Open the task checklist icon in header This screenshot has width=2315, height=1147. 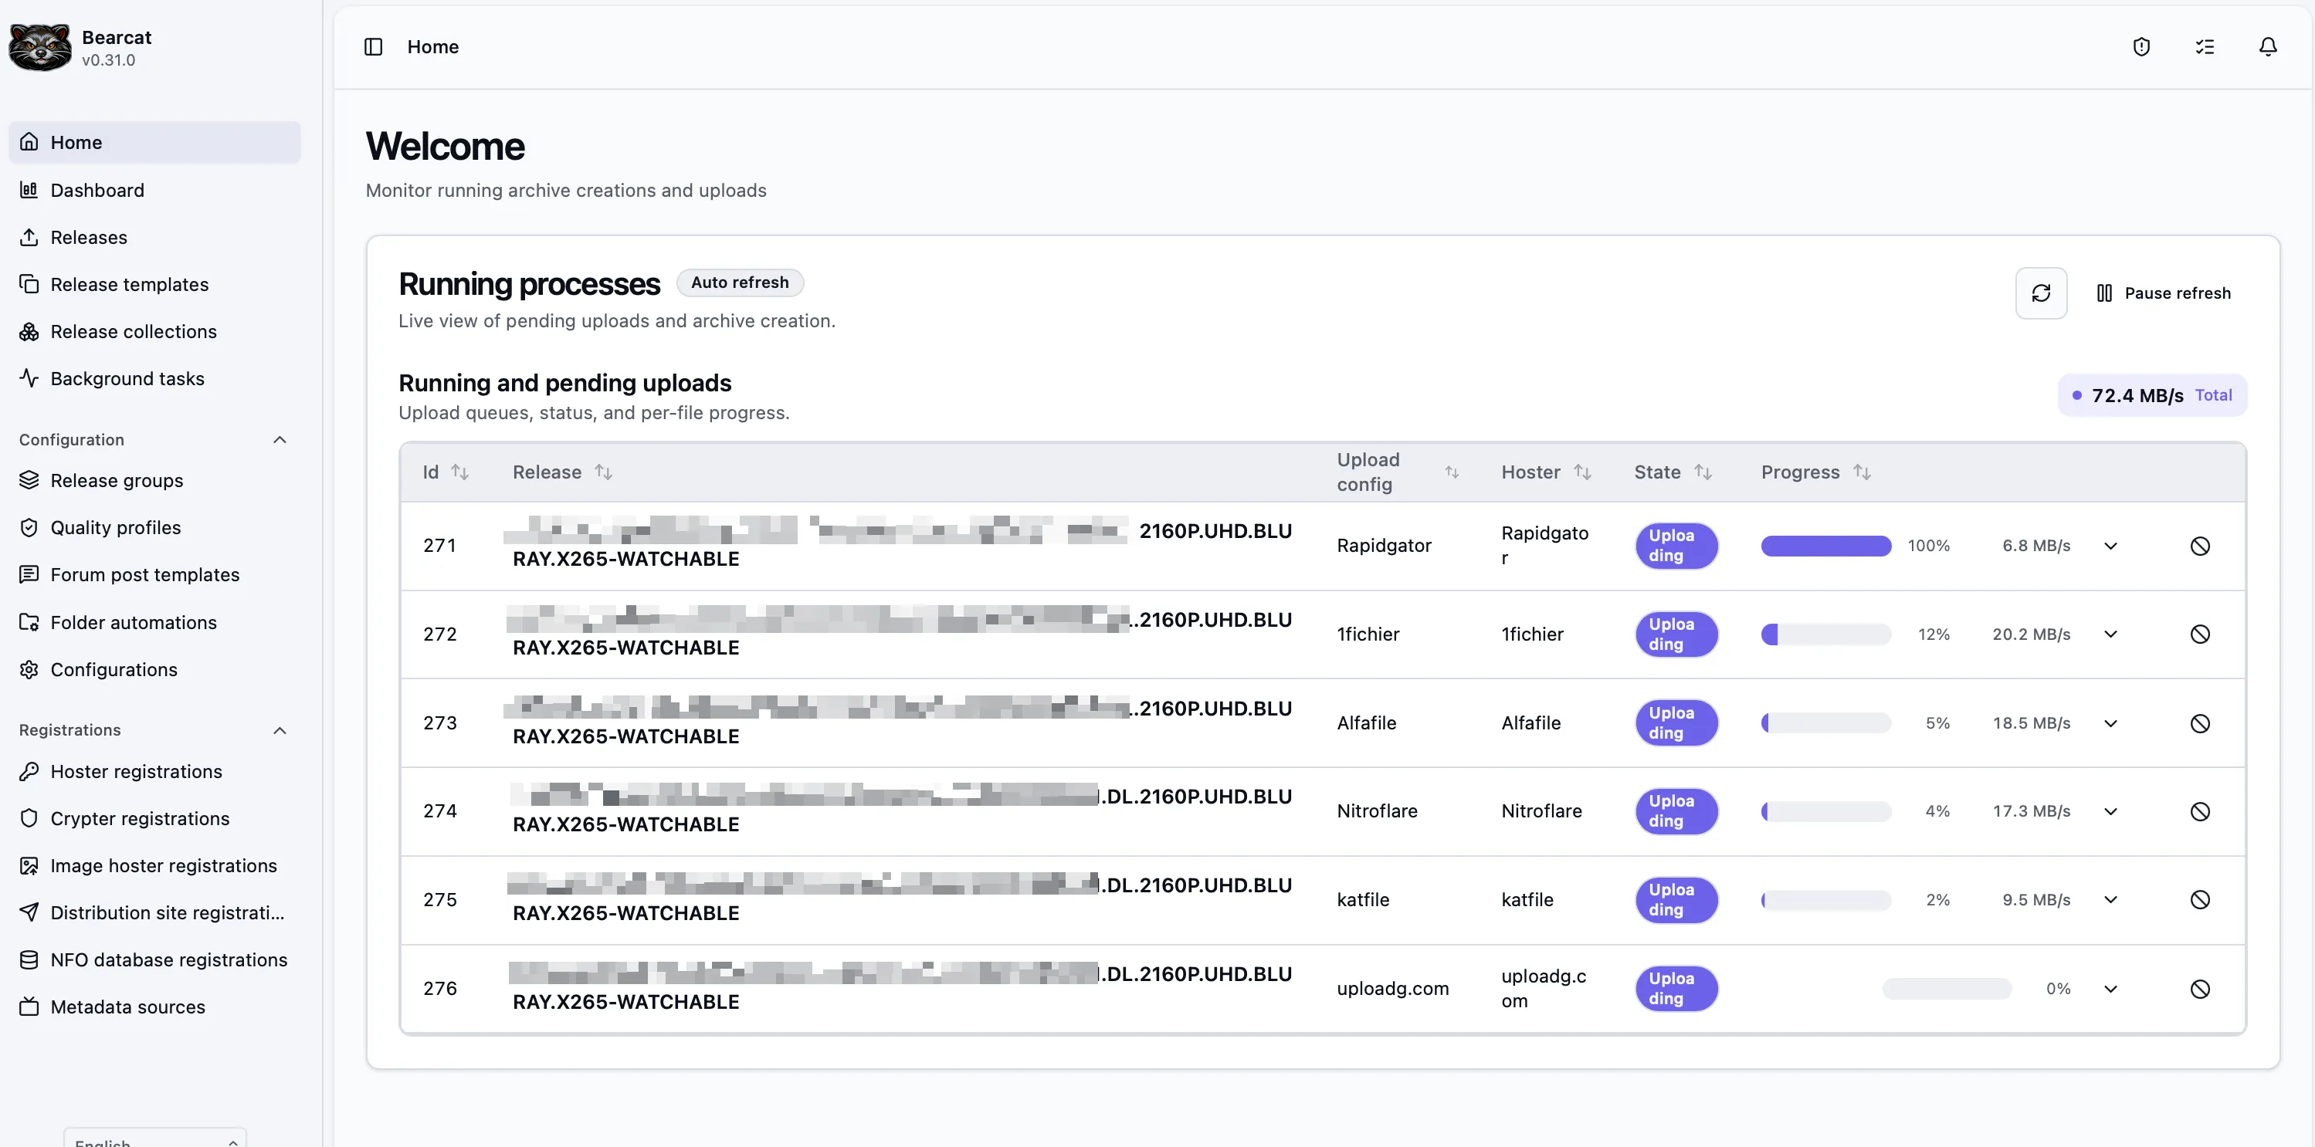click(2205, 47)
